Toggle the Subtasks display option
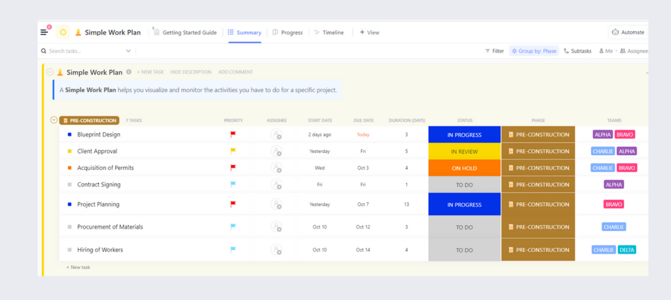 [577, 51]
